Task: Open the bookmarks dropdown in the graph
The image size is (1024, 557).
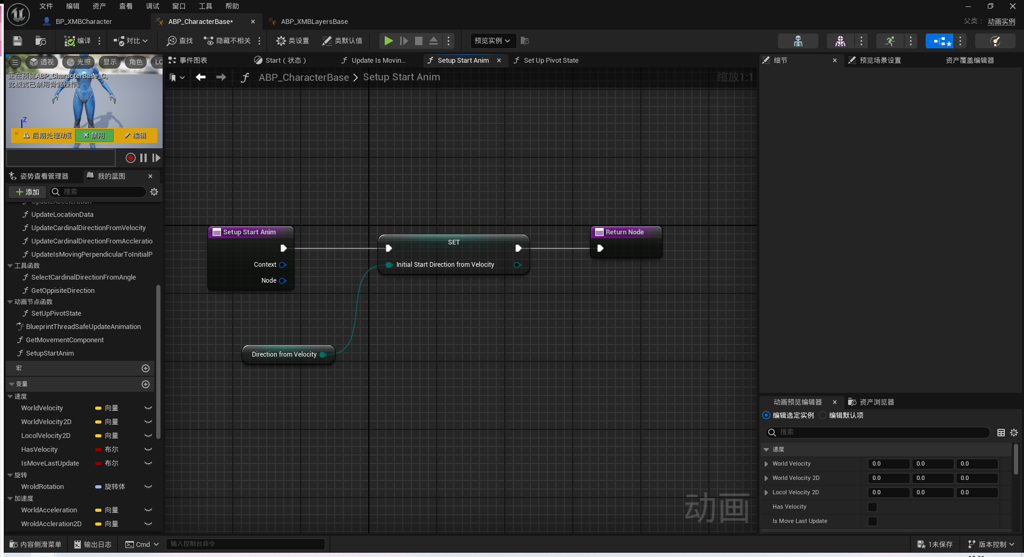Action: (177, 78)
